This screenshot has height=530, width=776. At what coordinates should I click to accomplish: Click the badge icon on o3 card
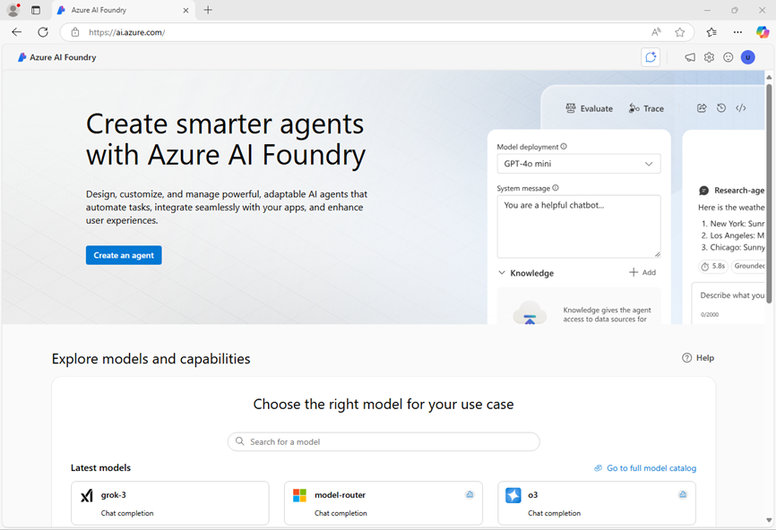click(x=683, y=494)
